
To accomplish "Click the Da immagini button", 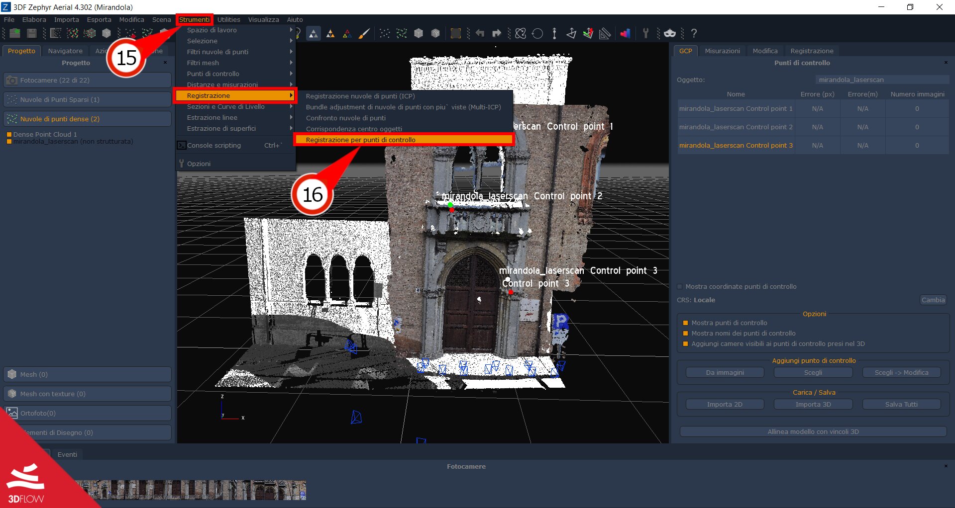I will tap(725, 373).
